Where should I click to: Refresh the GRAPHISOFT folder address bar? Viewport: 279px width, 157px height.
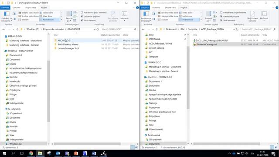[x=98, y=29]
